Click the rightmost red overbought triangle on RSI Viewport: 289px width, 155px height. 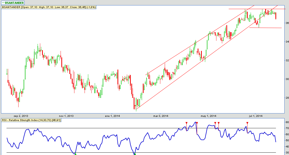pos(247,123)
